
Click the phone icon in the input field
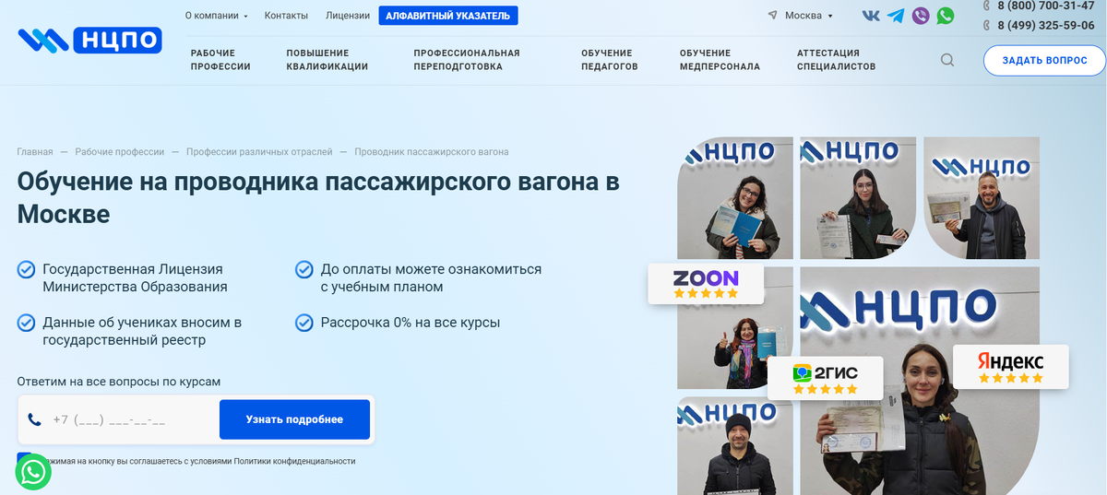point(35,419)
